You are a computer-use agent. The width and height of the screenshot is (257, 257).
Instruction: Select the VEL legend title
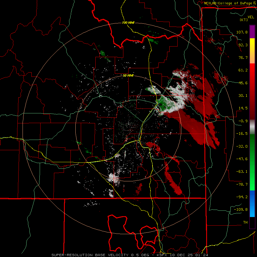[x=251, y=17]
